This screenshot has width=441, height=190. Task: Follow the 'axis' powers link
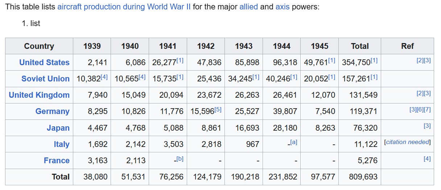[283, 7]
